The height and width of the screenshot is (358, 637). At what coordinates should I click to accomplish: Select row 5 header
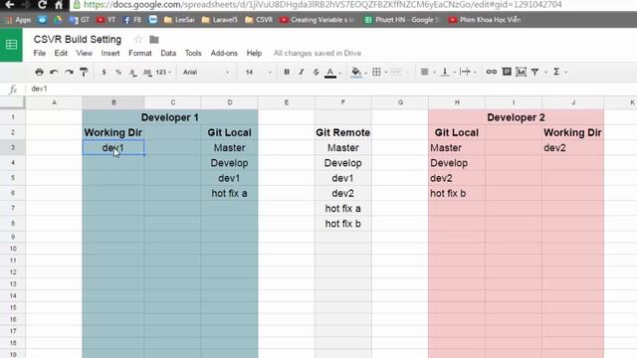point(13,178)
